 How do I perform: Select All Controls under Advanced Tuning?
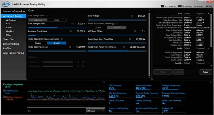click(x=11, y=20)
